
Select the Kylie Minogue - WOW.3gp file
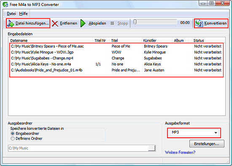pyautogui.click(x=42, y=52)
